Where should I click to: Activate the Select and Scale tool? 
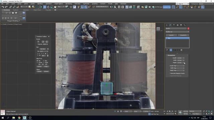coord(52,7)
